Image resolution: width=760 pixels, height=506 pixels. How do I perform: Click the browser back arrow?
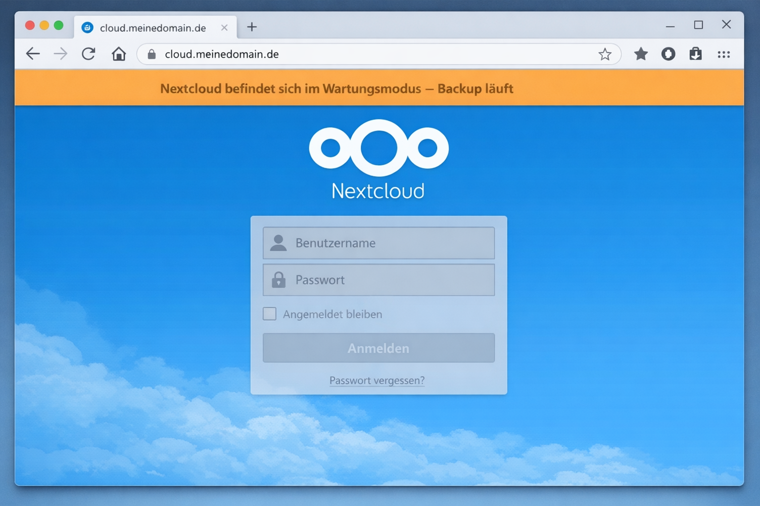pos(33,54)
